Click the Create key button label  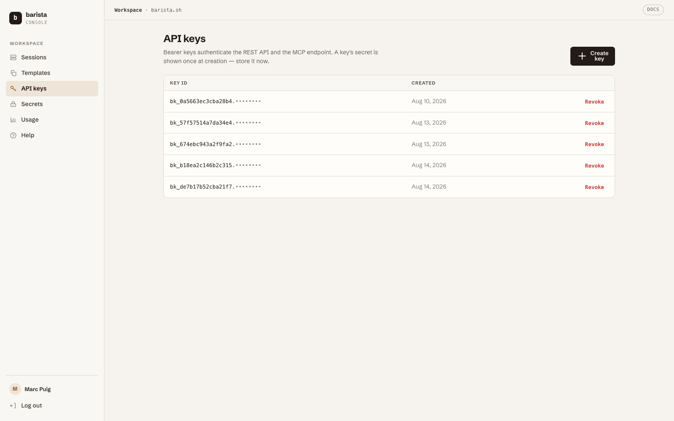(599, 56)
